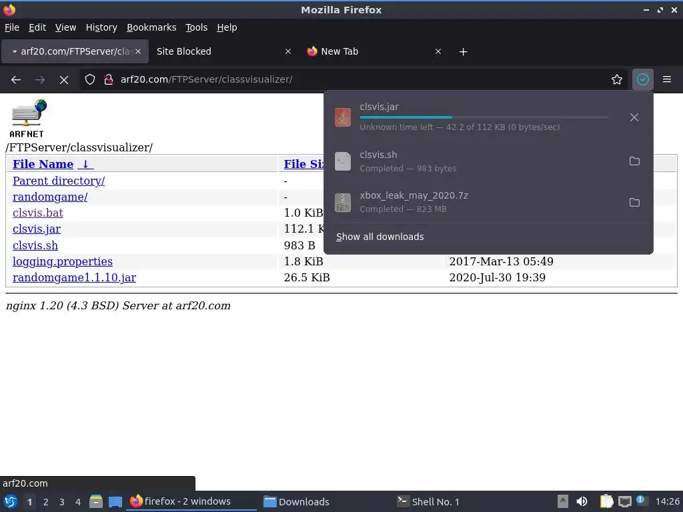The width and height of the screenshot is (683, 512).
Task: Show clsvis.sh in containing folder
Action: [634, 161]
